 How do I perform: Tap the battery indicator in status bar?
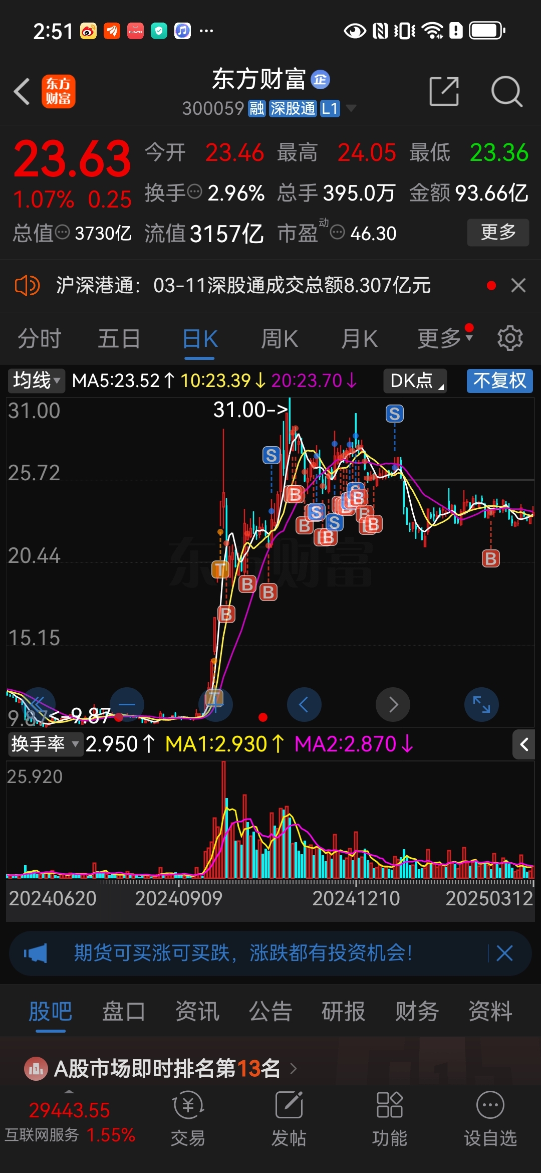pos(487,31)
